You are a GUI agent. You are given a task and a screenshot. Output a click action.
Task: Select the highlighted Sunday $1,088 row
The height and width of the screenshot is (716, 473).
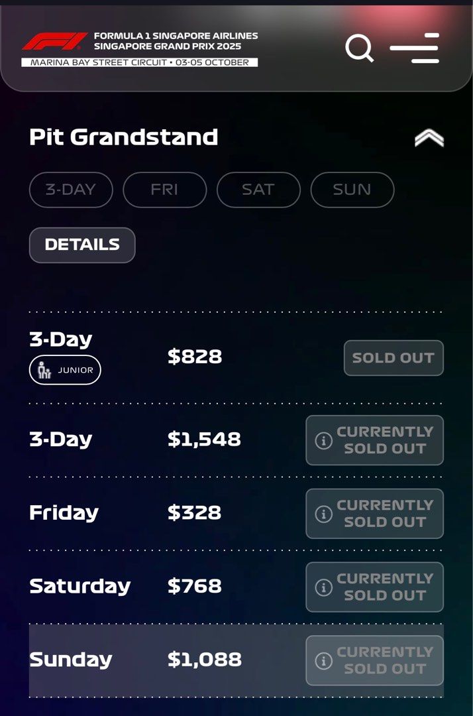pyautogui.click(x=236, y=660)
